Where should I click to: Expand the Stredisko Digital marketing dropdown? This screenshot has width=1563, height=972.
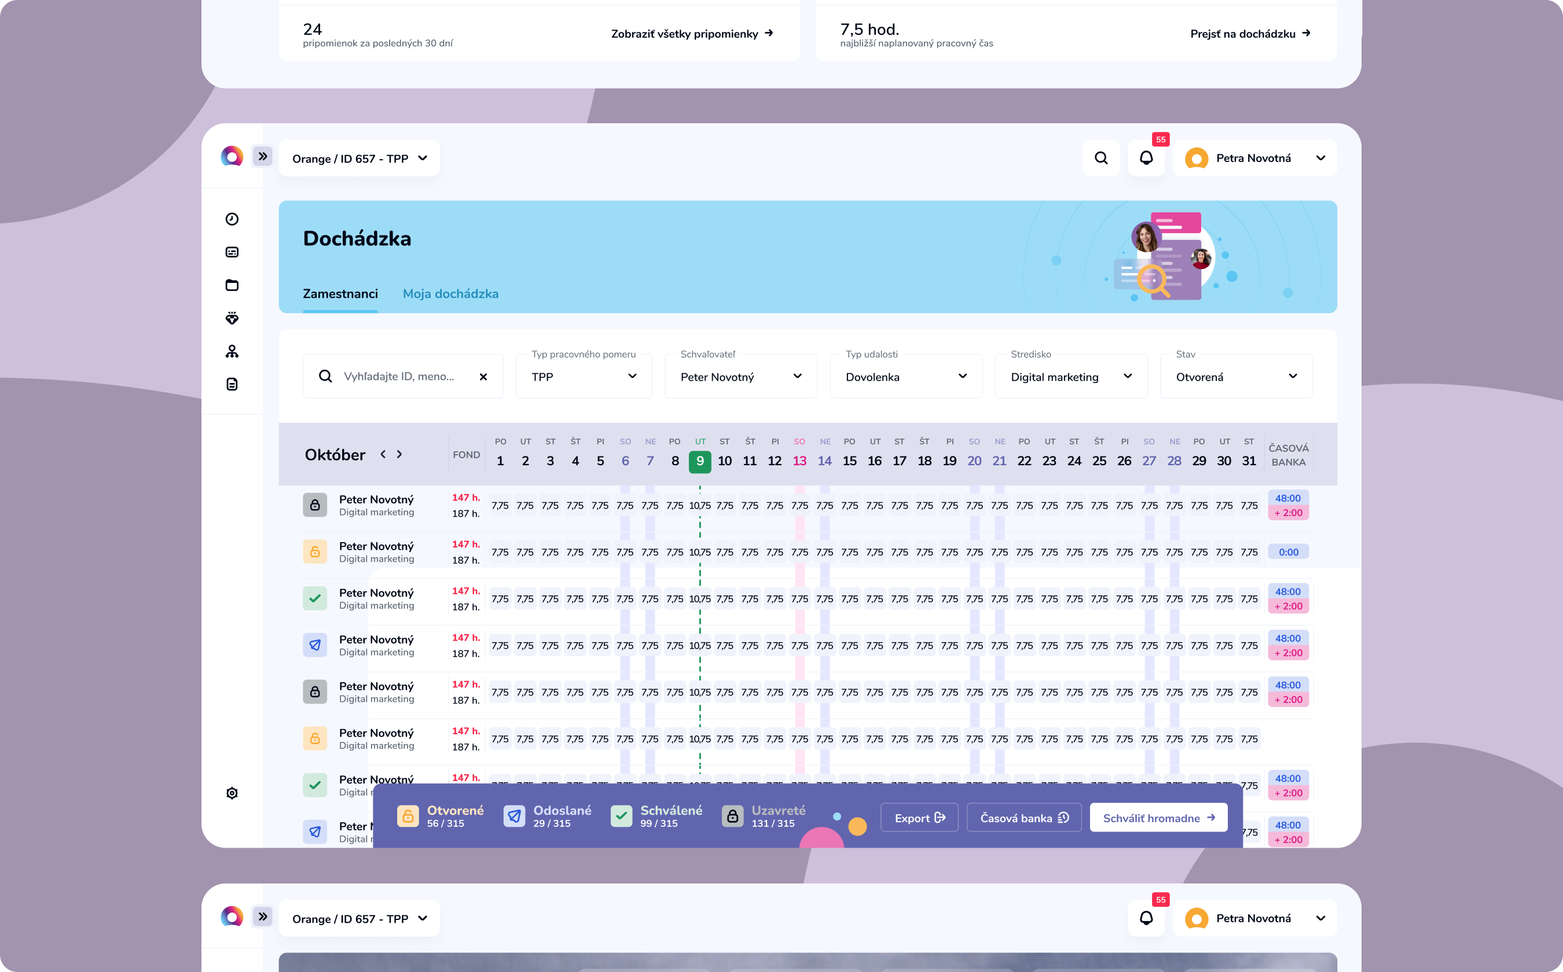pos(1070,377)
